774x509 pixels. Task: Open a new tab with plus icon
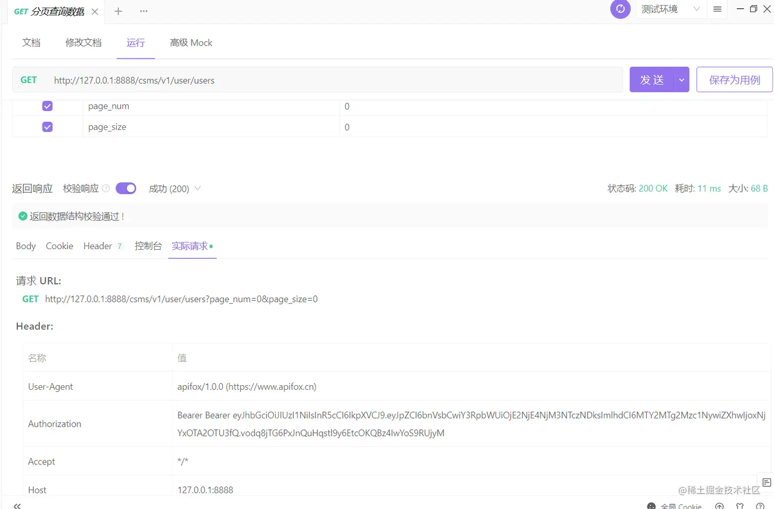[118, 11]
